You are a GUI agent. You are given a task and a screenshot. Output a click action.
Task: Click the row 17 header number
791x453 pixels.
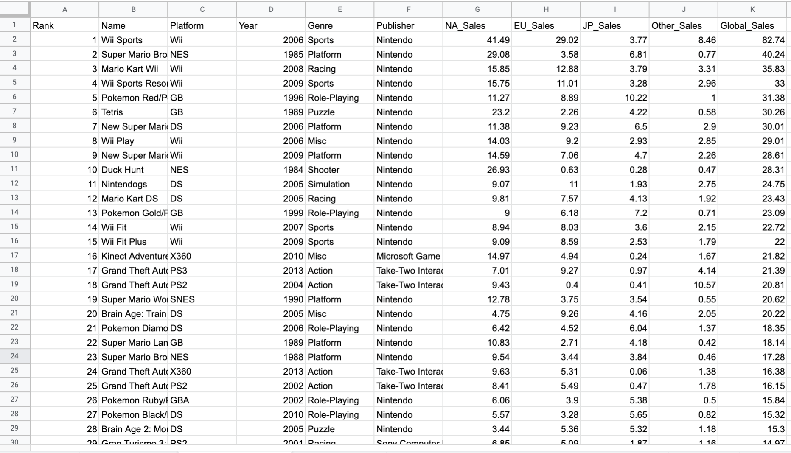[x=14, y=256]
